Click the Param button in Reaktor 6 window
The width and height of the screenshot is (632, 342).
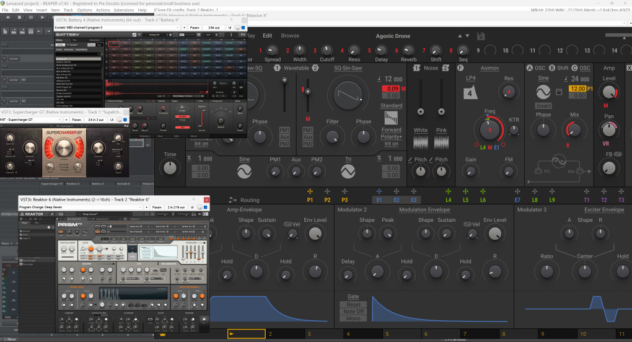(157, 207)
